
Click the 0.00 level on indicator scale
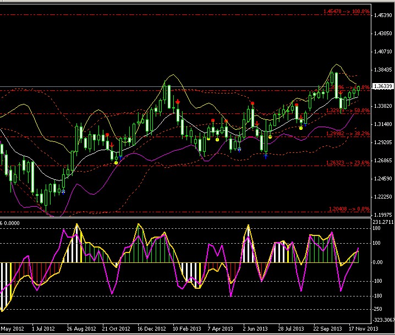(377, 262)
